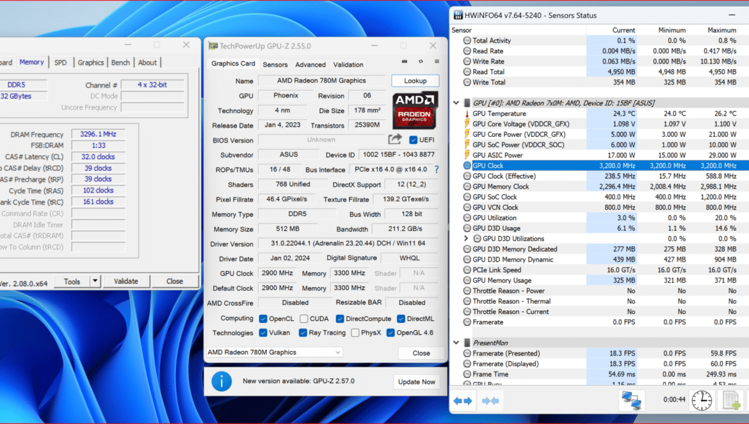Click the Close button in GPU-Z
This screenshot has height=424, width=749.
click(x=421, y=354)
